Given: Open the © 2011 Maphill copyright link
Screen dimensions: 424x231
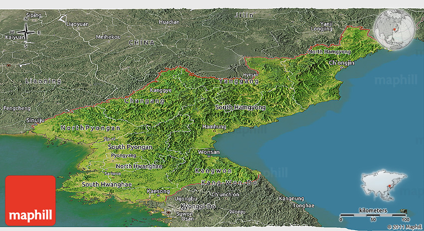Looking at the screenshot, I should click(x=403, y=227).
